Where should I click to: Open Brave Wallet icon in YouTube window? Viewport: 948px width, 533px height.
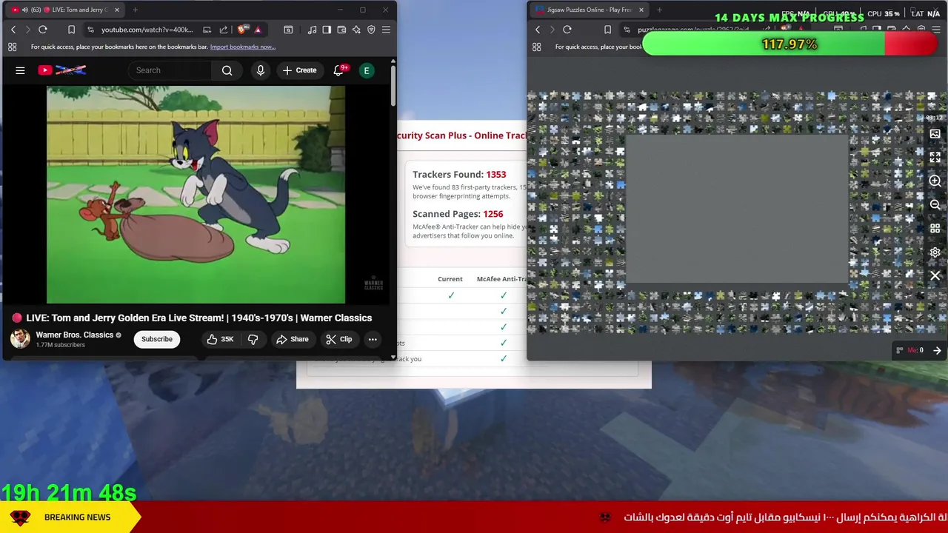tap(341, 30)
